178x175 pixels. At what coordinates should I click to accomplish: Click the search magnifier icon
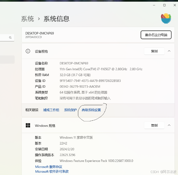[x=10, y=37]
